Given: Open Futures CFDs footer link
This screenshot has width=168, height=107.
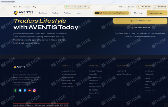Looking at the screenshot, I should point(94,93).
